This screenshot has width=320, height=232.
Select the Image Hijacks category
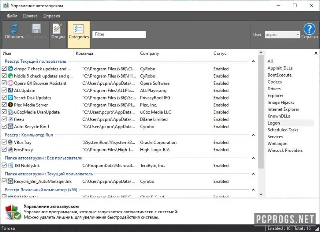[x=281, y=103]
